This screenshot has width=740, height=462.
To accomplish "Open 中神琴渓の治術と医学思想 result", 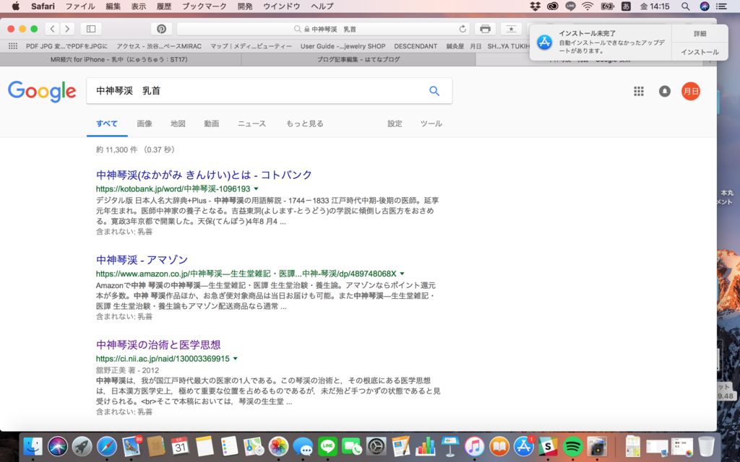I will [x=158, y=344].
